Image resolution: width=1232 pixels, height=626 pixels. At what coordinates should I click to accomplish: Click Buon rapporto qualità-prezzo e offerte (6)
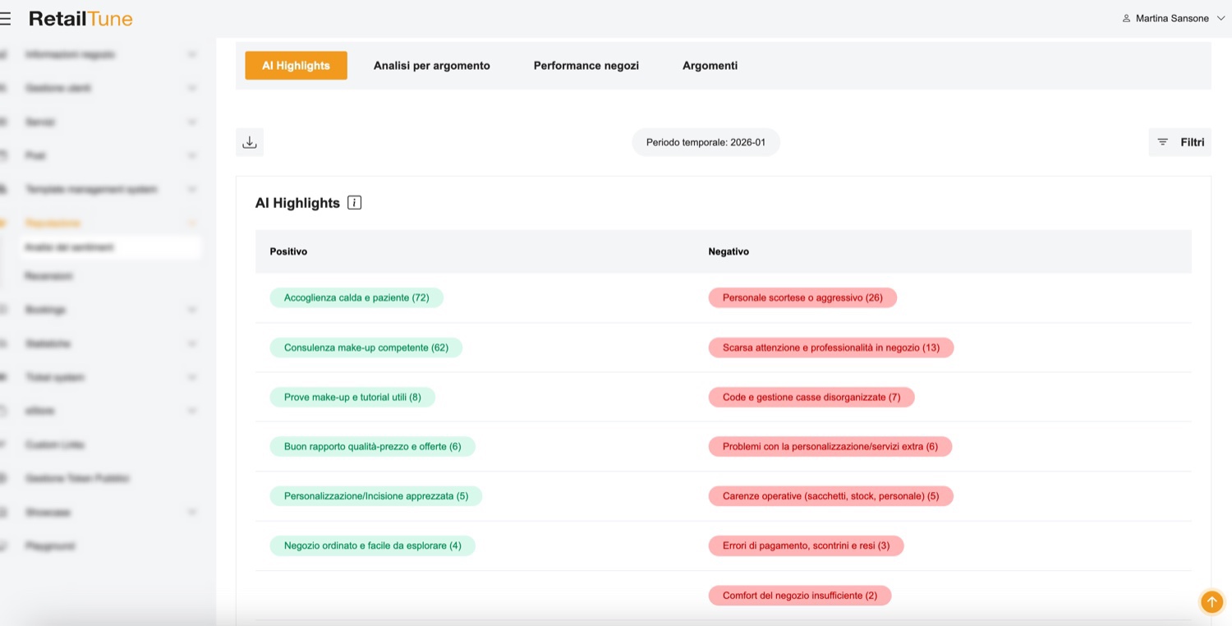[x=373, y=446]
